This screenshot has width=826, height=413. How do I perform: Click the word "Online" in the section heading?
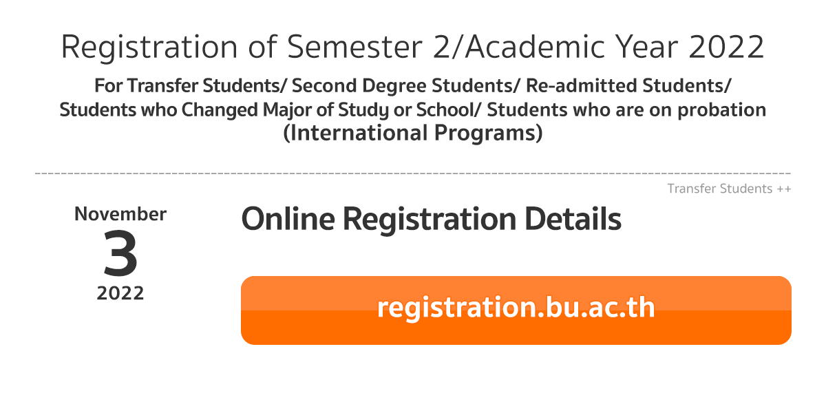point(288,220)
